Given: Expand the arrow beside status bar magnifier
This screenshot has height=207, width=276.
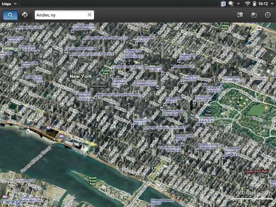Looking at the screenshot, I should 238,4.
